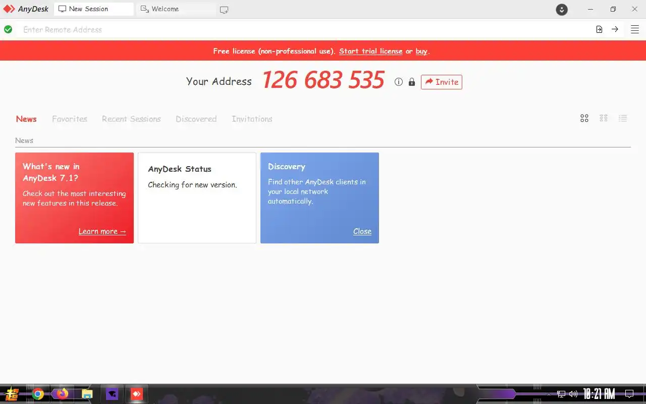
Task: Open the Discovered tab
Action: [x=196, y=119]
